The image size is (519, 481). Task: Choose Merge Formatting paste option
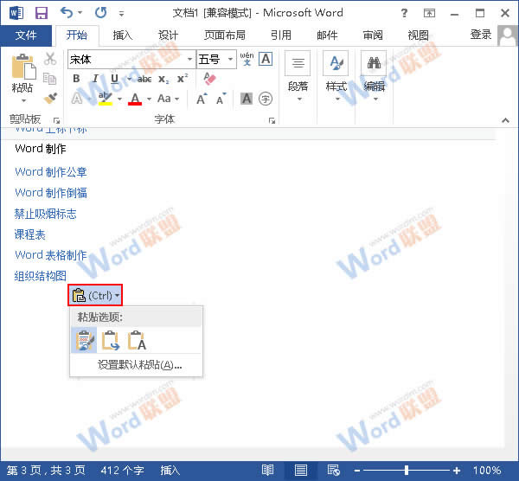111,340
